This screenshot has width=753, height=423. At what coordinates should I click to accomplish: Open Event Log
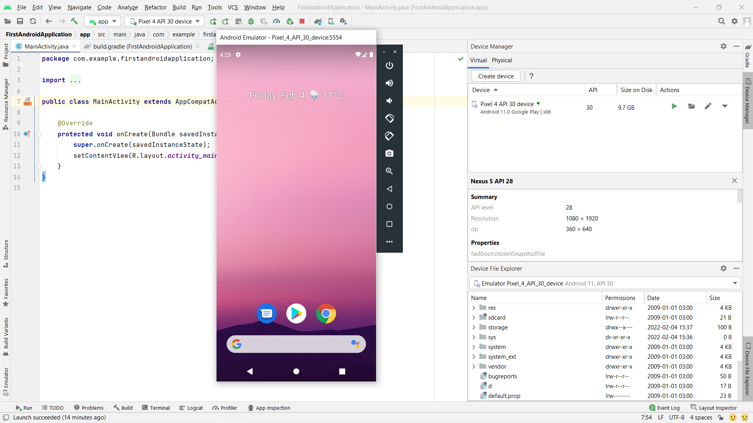(x=664, y=408)
